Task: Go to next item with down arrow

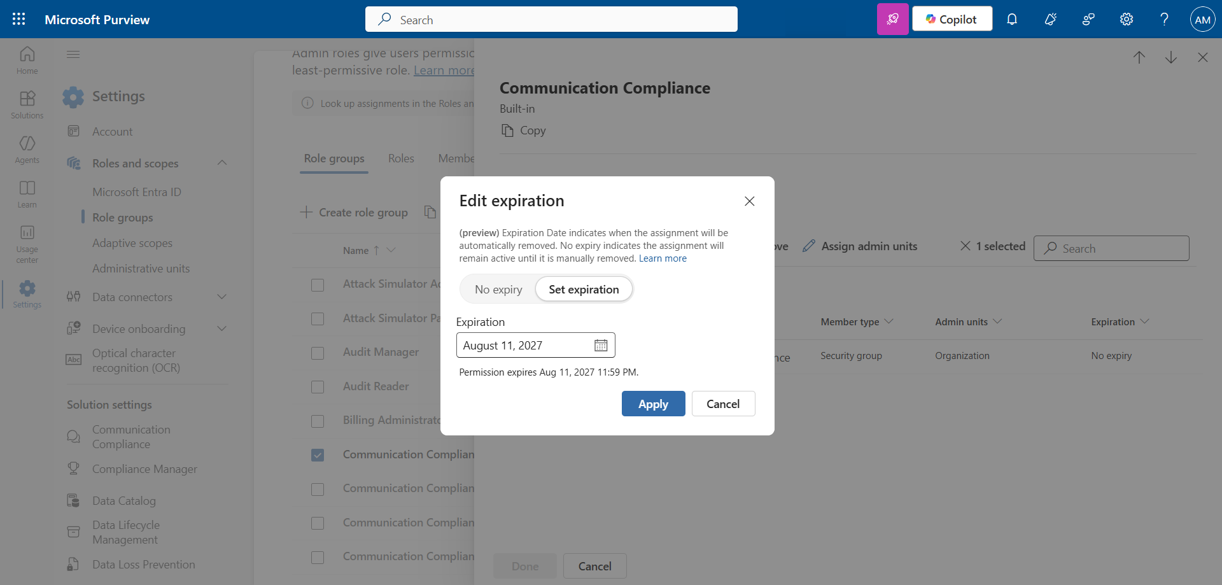Action: point(1171,57)
